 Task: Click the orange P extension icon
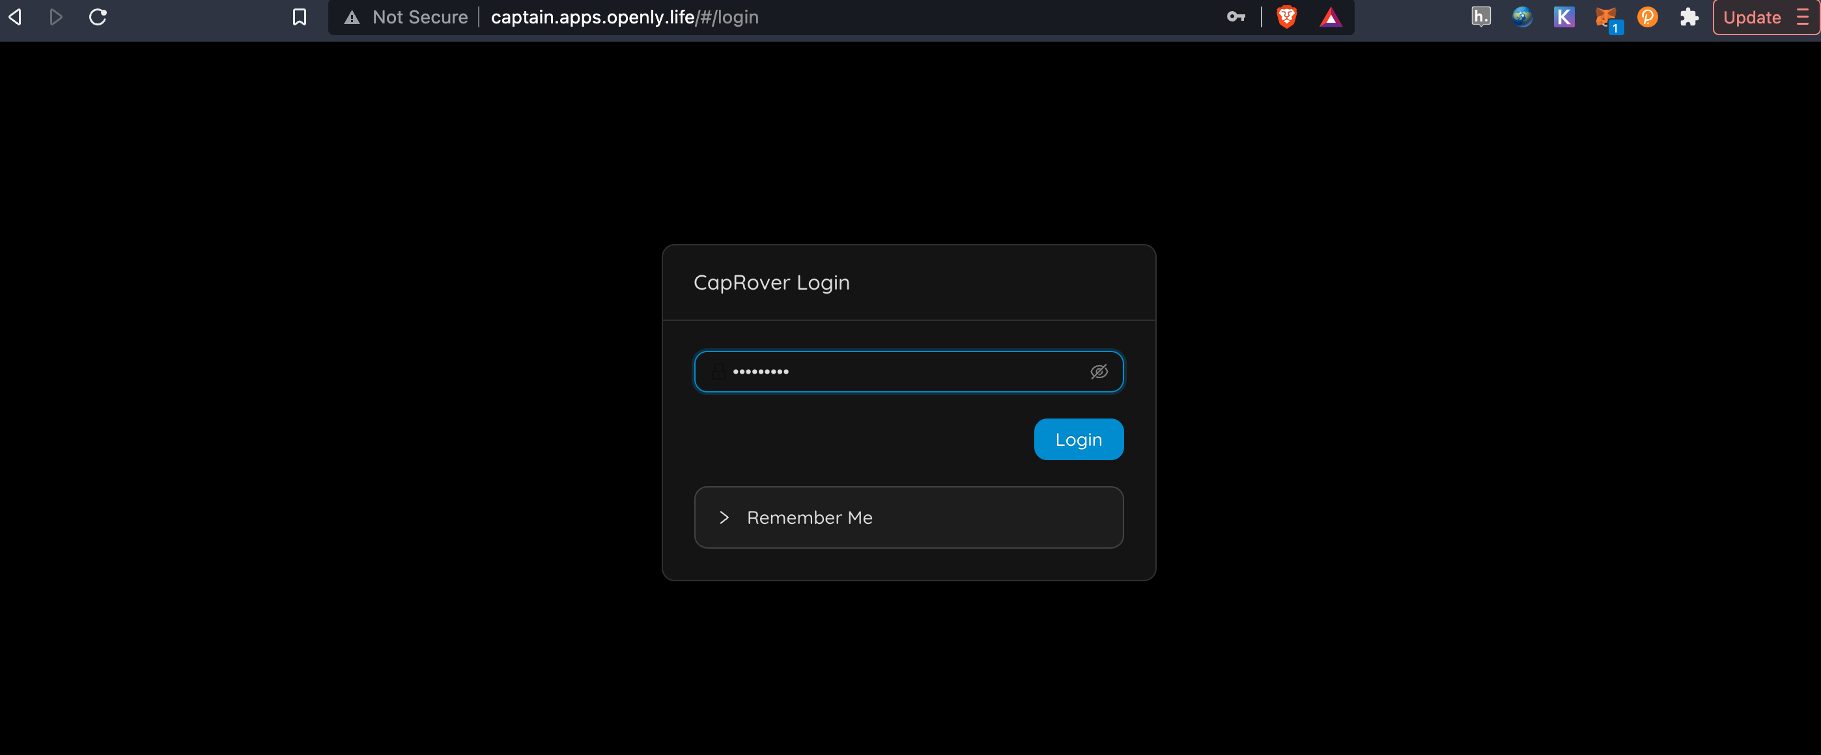click(x=1648, y=17)
